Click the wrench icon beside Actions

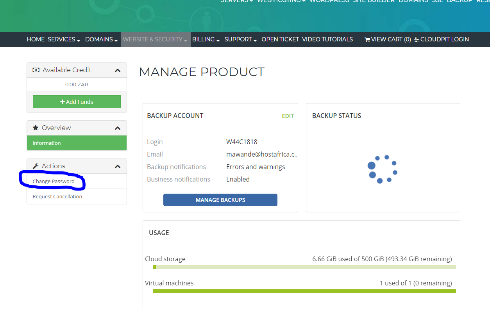coord(36,166)
